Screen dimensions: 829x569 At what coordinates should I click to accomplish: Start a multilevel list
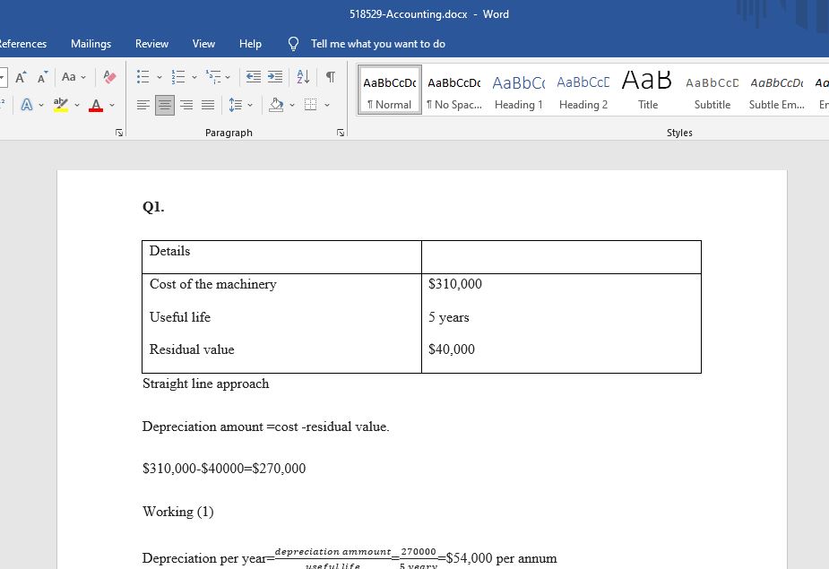[213, 77]
